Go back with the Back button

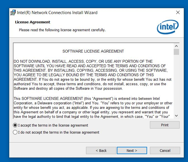pyautogui.click(x=101, y=150)
